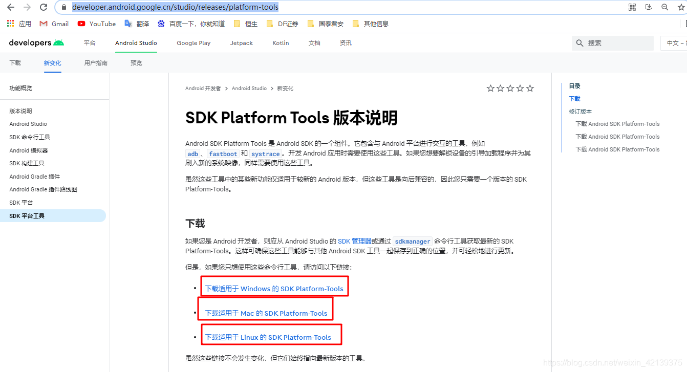Open the Google Play top navigation tab
The image size is (687, 372).
(x=194, y=43)
